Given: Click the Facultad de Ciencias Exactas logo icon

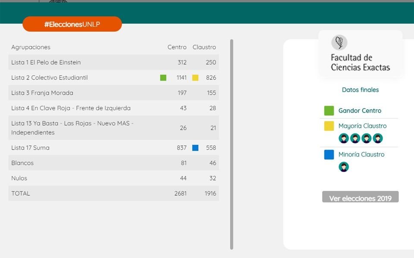Looking at the screenshot, I should tap(339, 43).
